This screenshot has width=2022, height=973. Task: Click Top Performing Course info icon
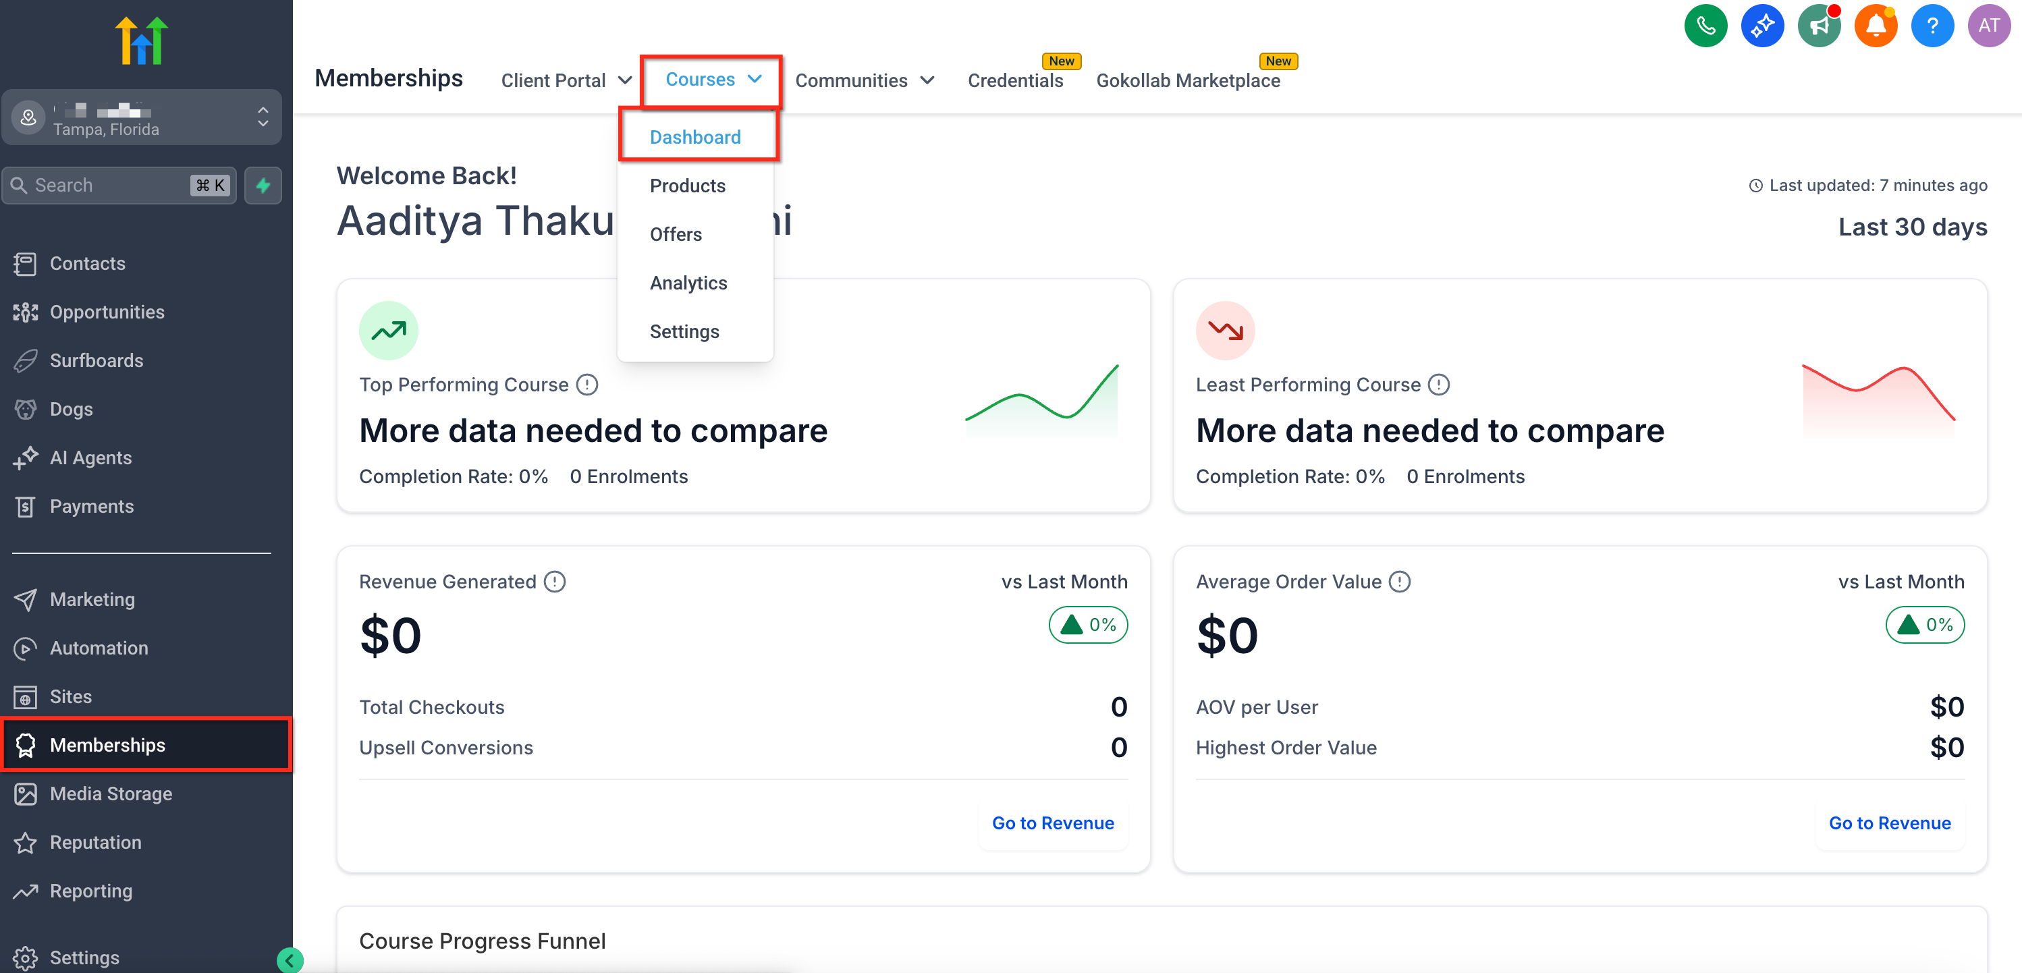(586, 385)
